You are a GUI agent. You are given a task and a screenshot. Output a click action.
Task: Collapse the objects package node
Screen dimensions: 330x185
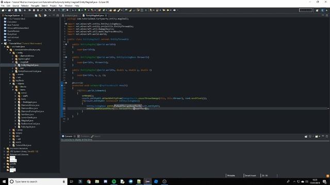[x=10, y=84]
